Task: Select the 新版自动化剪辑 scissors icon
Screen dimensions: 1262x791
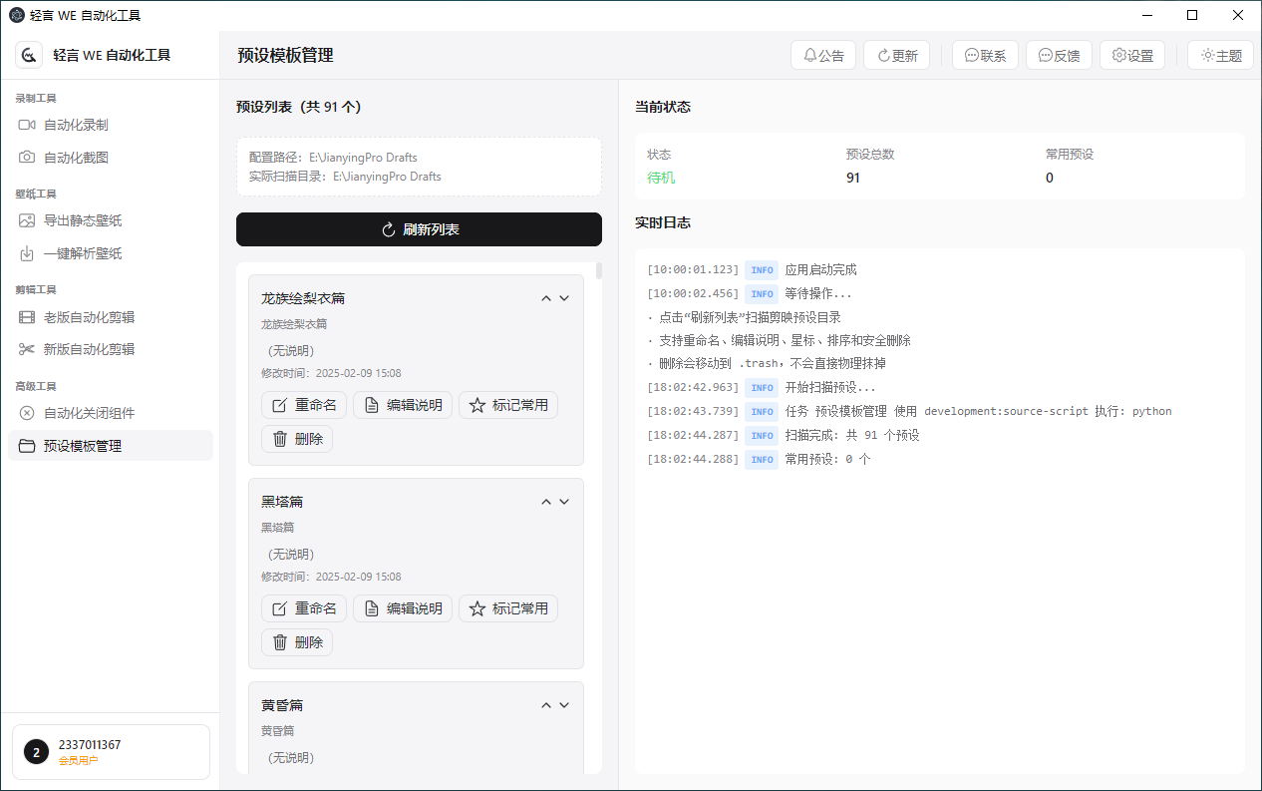Action: [x=27, y=348]
